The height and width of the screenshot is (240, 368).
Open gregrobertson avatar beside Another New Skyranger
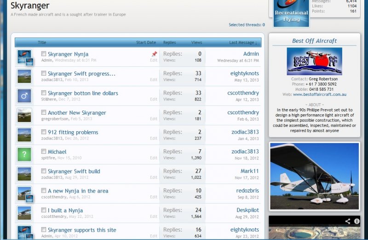click(24, 115)
